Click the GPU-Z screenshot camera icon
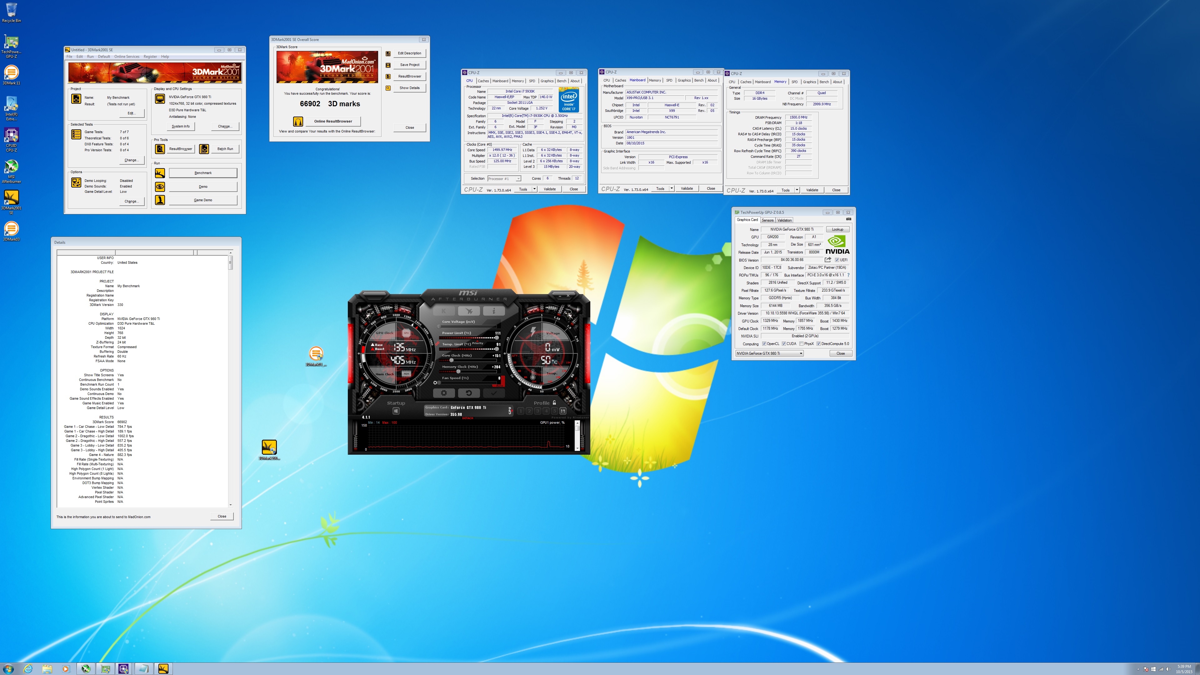Viewport: 1200px width, 675px height. click(x=848, y=219)
